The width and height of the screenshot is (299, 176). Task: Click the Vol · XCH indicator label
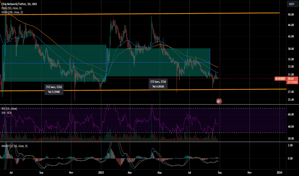pyautogui.click(x=6, y=113)
